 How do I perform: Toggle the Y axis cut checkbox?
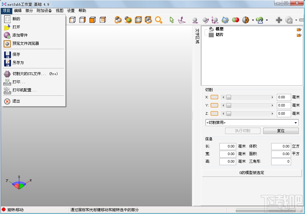click(x=214, y=105)
